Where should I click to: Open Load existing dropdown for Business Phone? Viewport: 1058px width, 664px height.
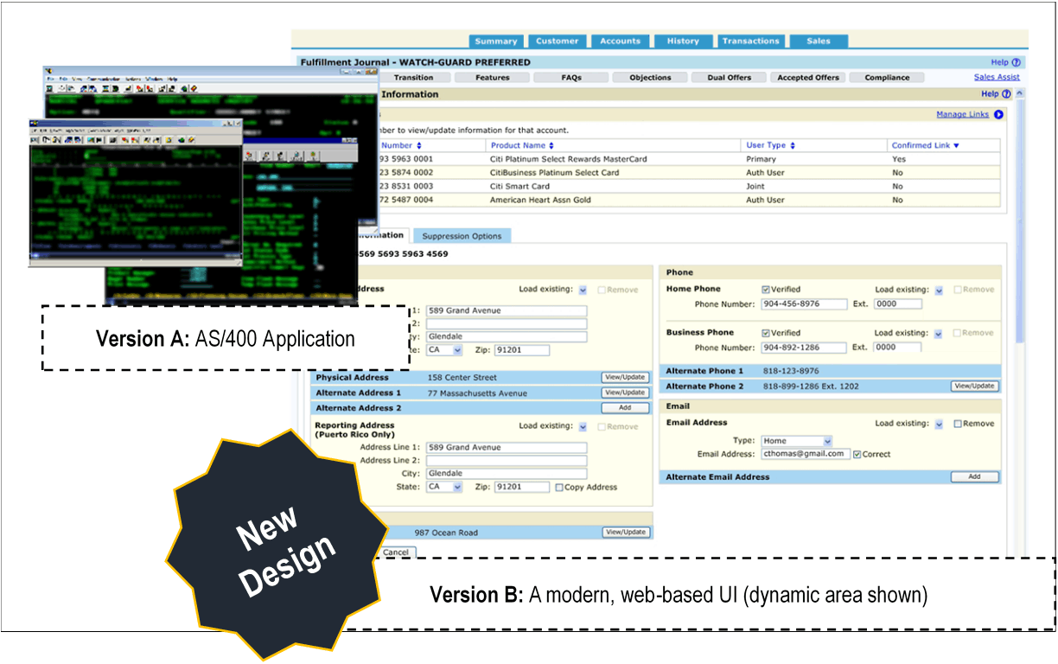click(x=939, y=333)
